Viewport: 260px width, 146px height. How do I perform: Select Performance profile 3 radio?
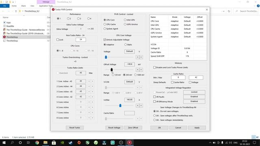78,19
